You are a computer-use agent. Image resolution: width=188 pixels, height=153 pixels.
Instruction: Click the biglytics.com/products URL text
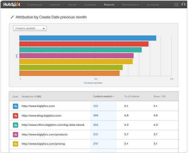pyautogui.click(x=44, y=135)
